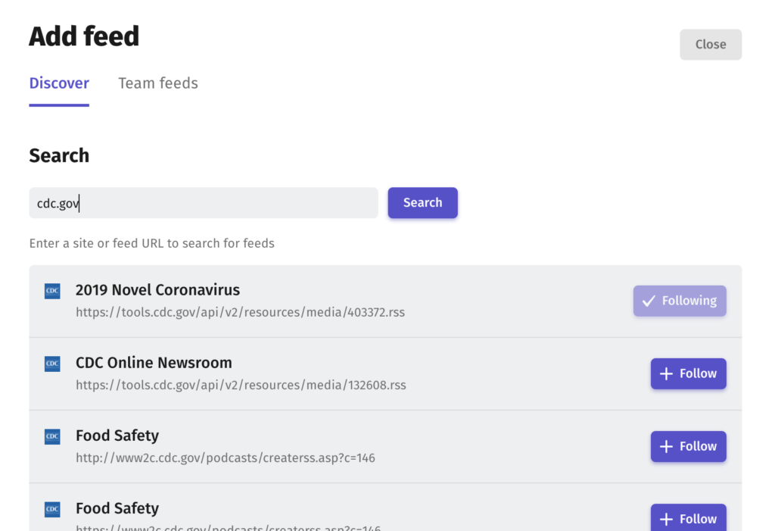Click the hint text about entering a feed URL
Screen dimensions: 775x531
click(151, 243)
